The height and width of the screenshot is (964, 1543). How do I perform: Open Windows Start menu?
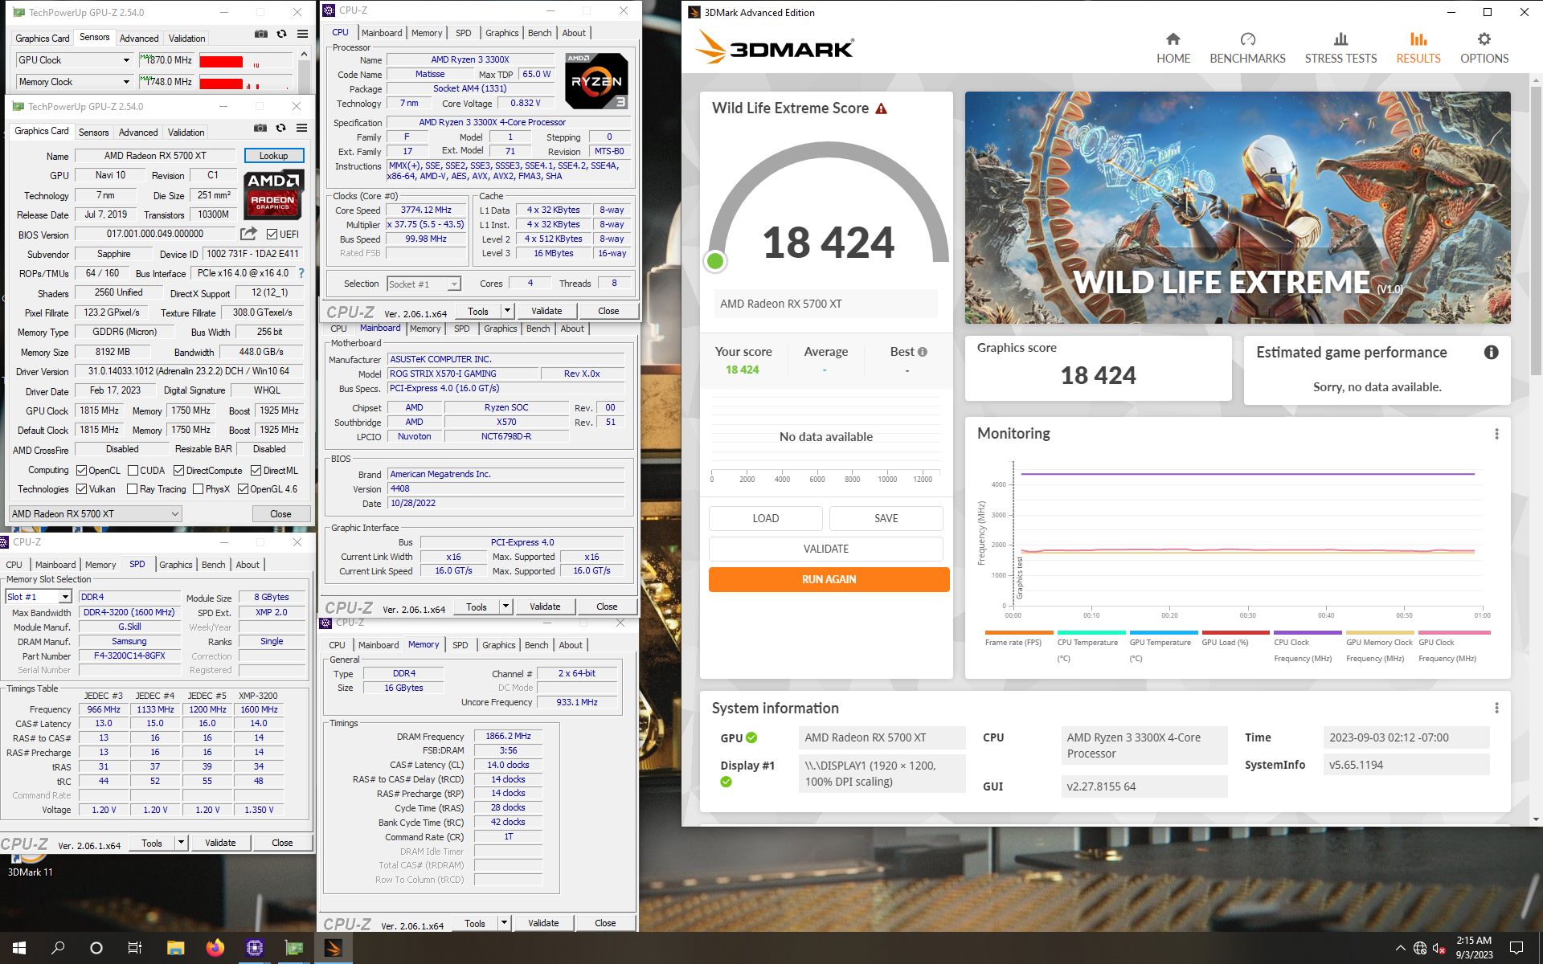19,948
